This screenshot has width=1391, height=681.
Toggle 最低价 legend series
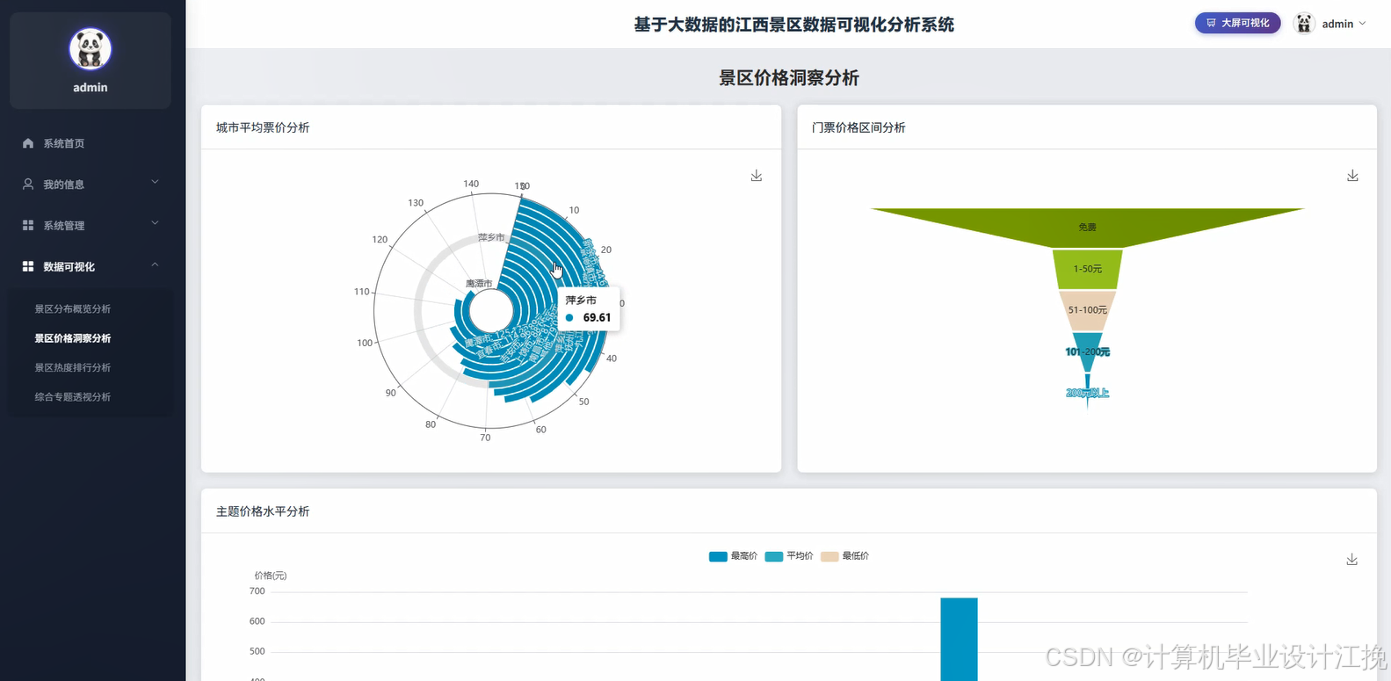click(x=844, y=556)
